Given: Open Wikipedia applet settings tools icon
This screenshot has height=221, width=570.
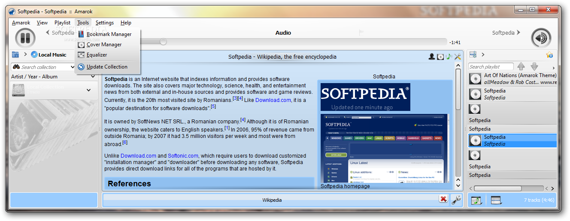Looking at the screenshot, I should click(458, 57).
